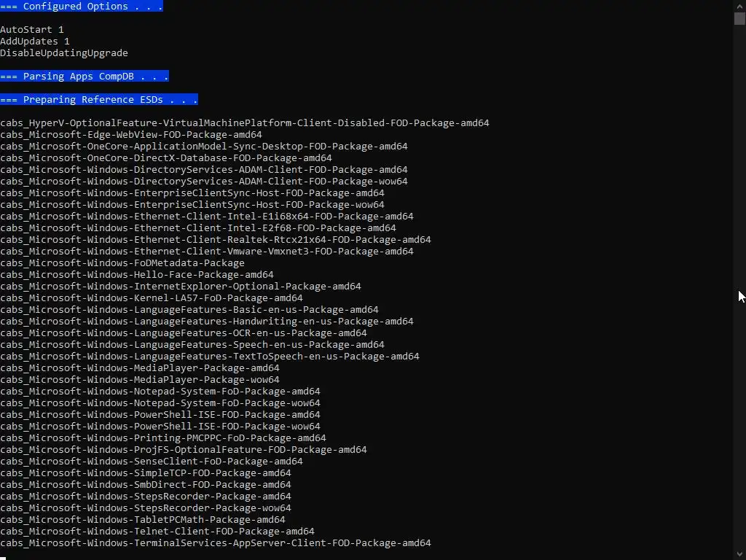The width and height of the screenshot is (746, 560).
Task: Click Notepad-System FoD wow64 line
Action: [160, 402]
